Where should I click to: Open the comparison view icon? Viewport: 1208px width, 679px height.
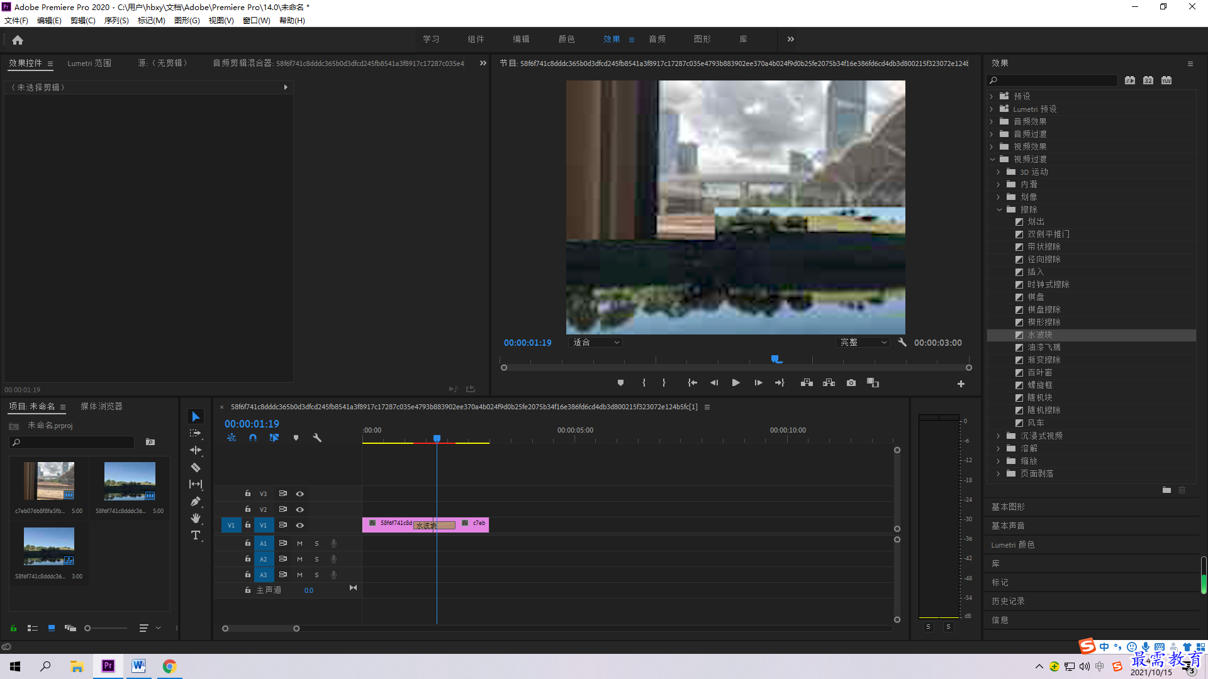[873, 383]
